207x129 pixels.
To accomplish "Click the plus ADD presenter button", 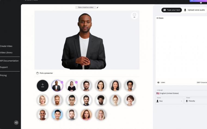I will coord(42,86).
